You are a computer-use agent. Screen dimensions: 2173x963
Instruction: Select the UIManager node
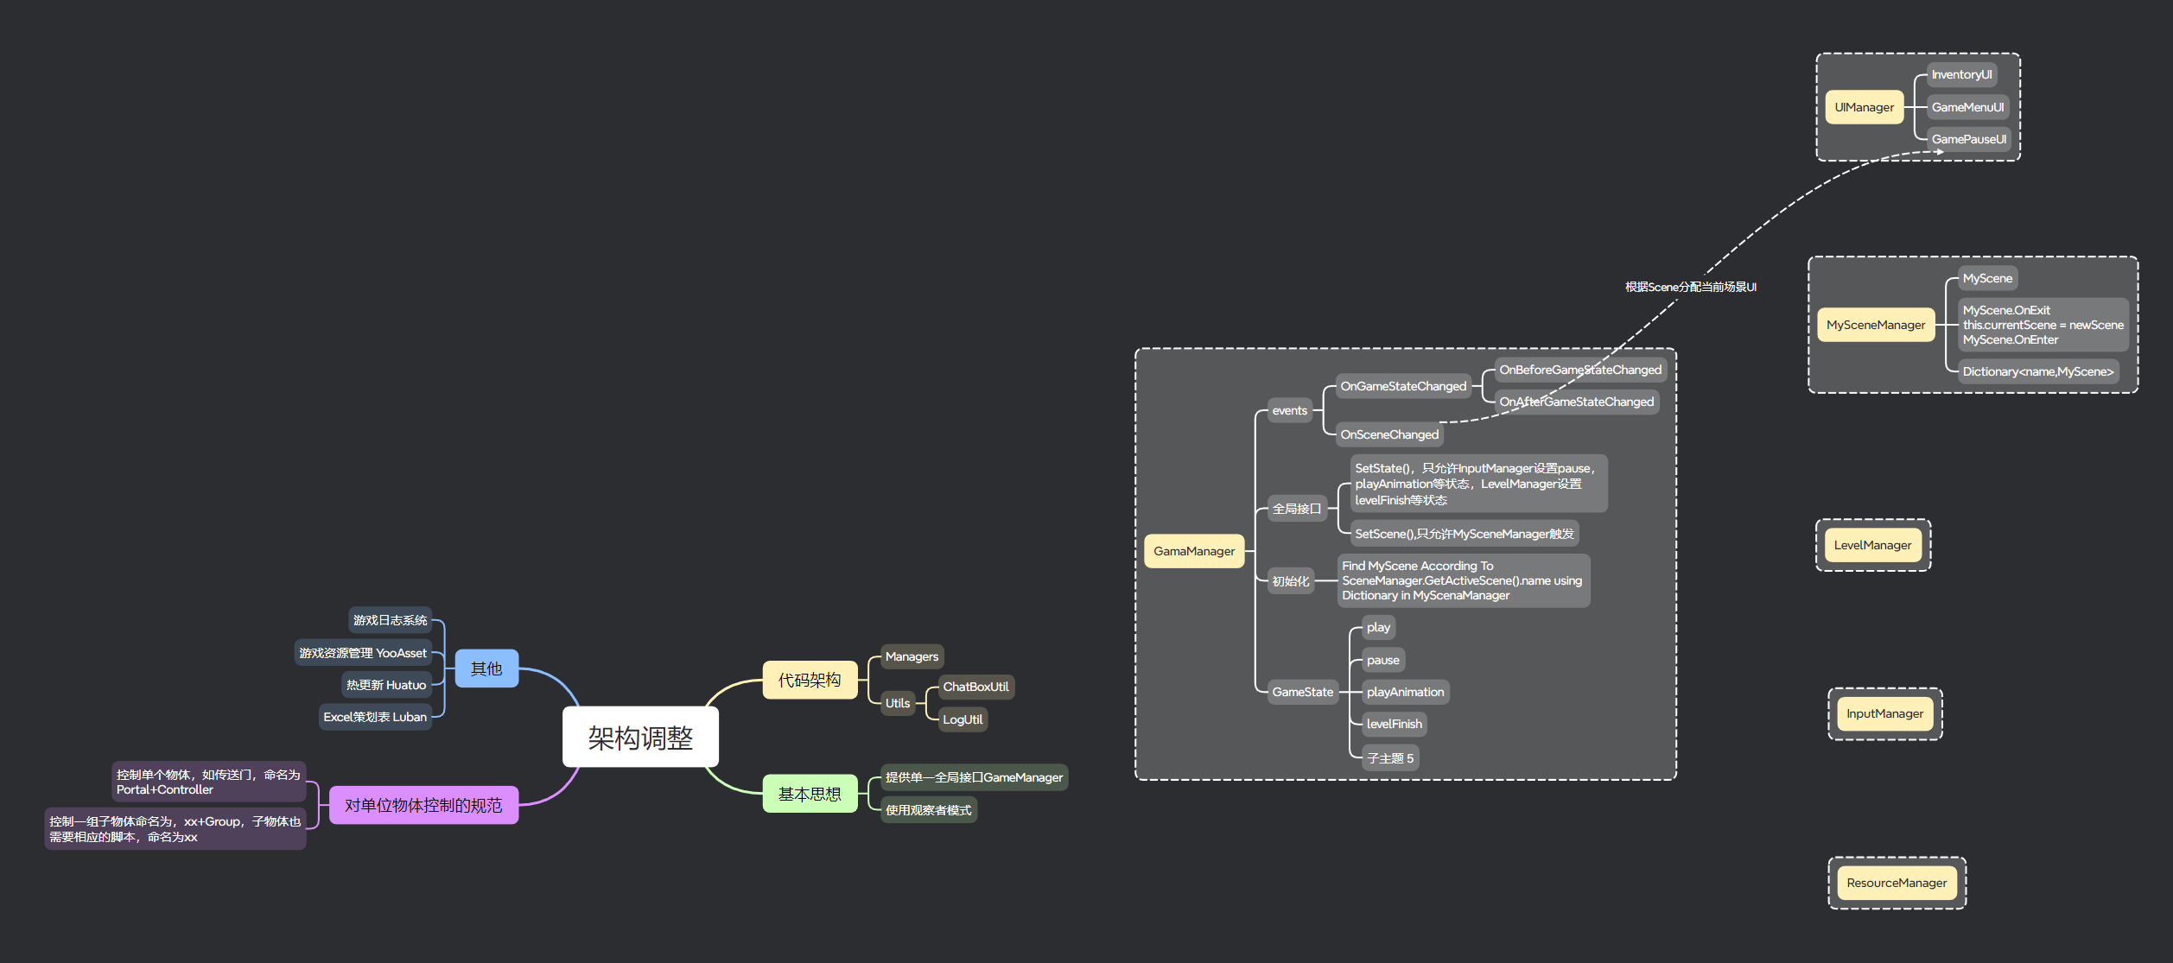tap(1864, 107)
